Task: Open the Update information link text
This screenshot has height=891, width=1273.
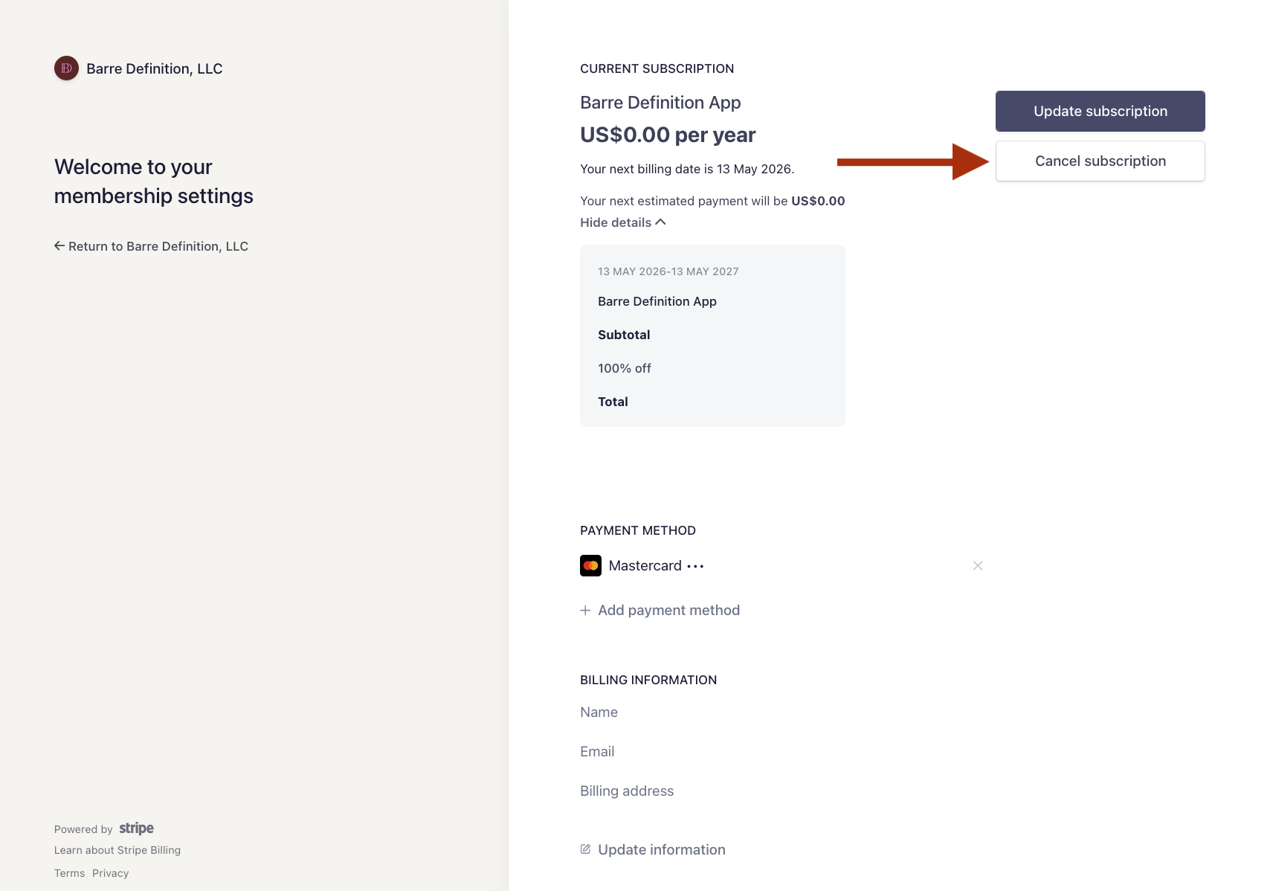Action: click(661, 849)
